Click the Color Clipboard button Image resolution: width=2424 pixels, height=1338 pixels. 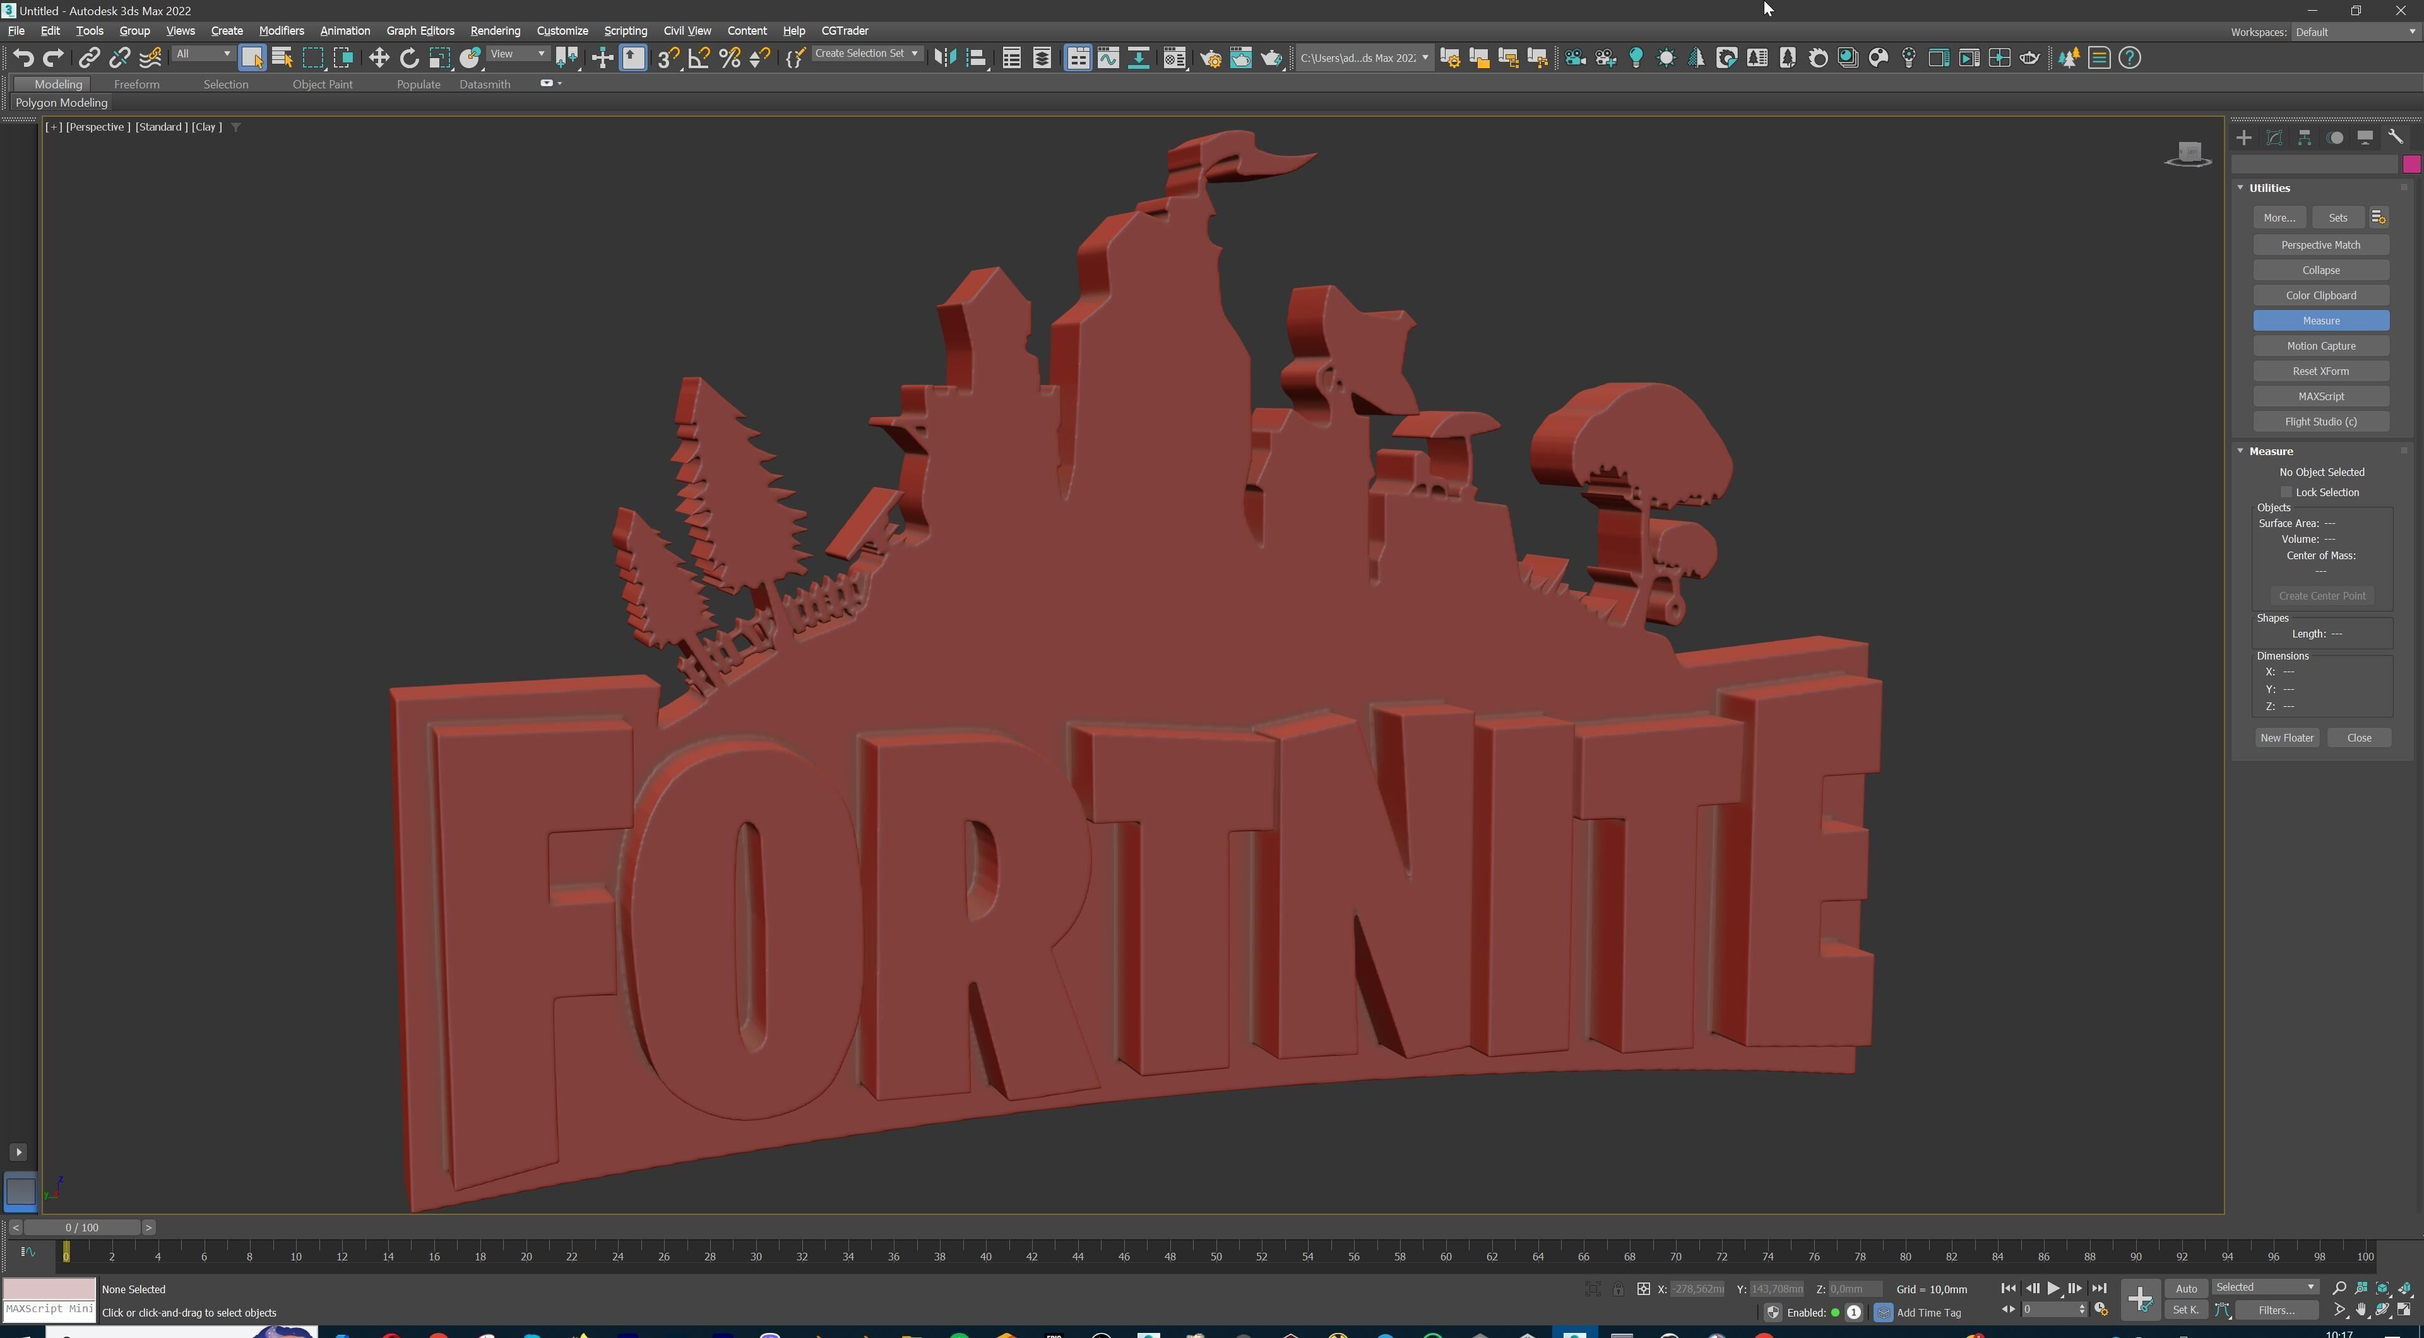[x=2320, y=295]
